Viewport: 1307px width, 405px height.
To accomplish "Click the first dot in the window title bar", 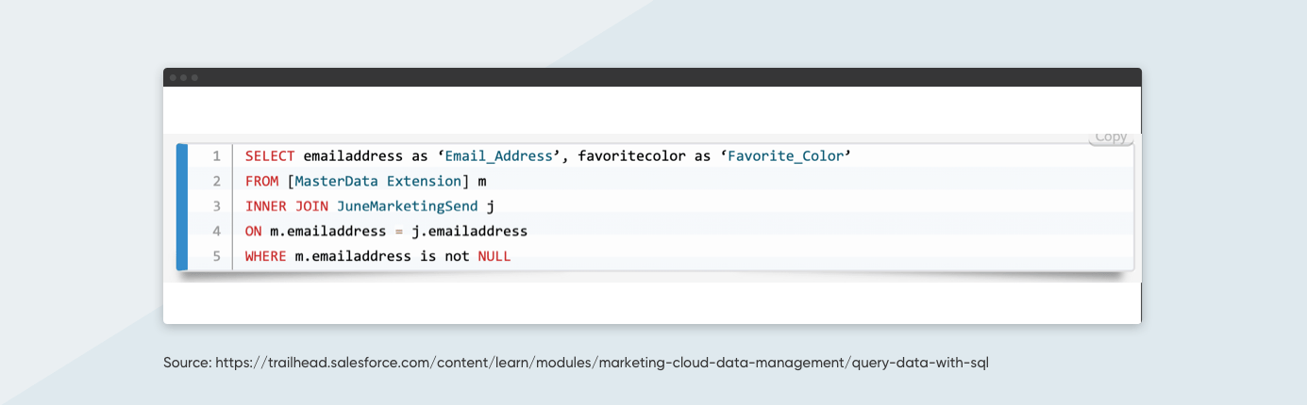I will click(x=174, y=77).
